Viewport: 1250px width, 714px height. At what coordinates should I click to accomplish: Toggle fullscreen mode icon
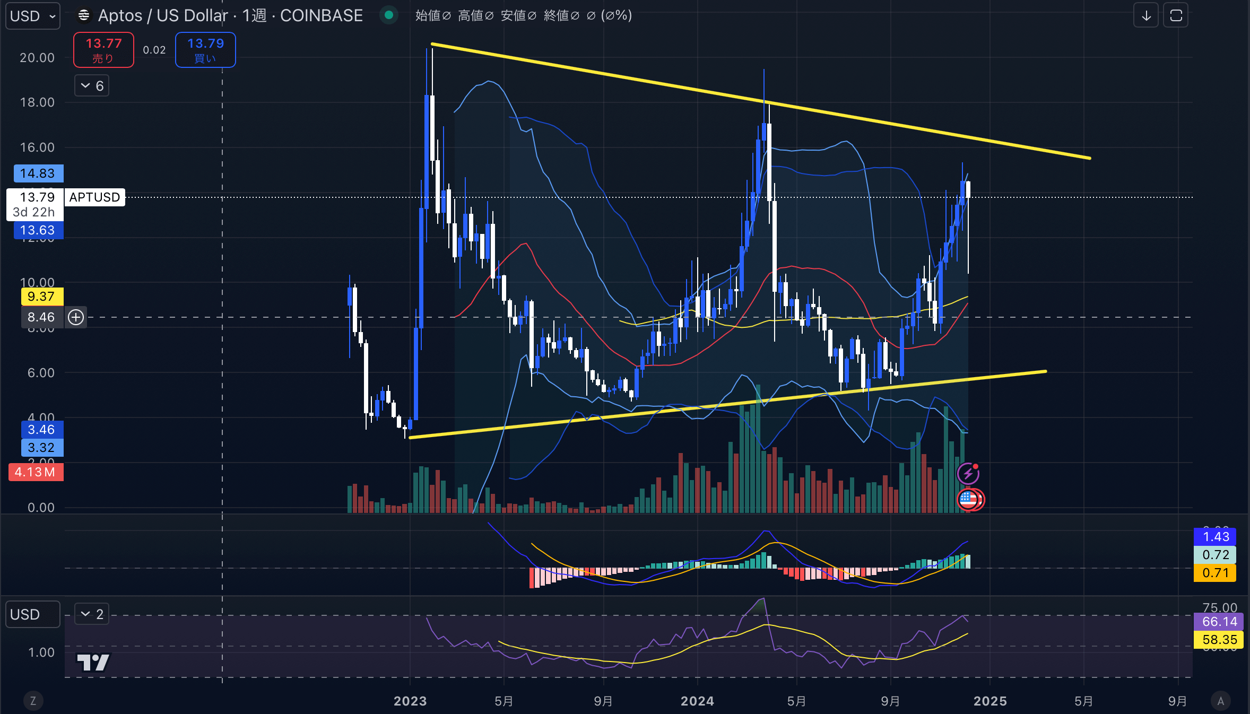click(1176, 16)
